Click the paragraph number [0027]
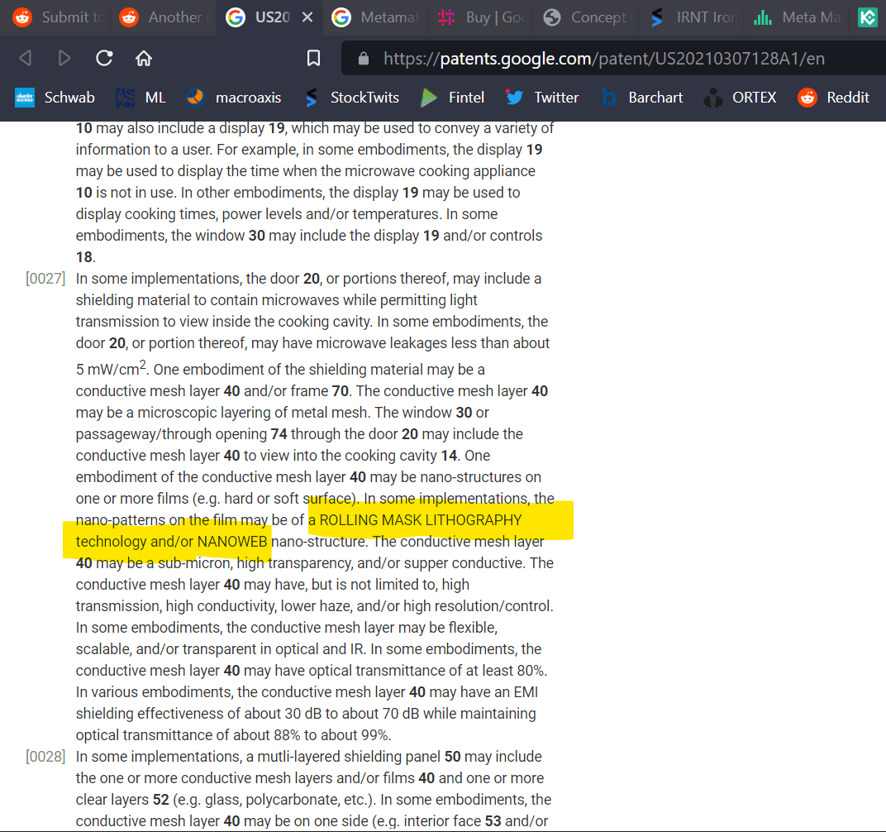This screenshot has width=886, height=832. click(x=45, y=278)
